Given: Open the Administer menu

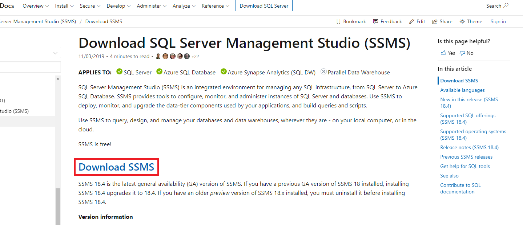Looking at the screenshot, I should pos(149,6).
